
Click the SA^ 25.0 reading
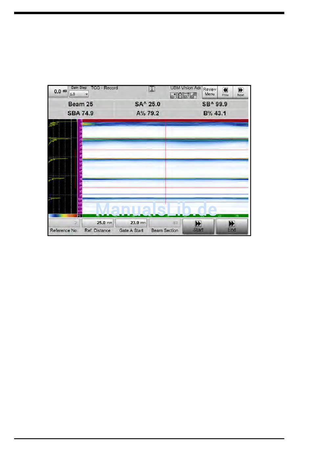tap(147, 104)
